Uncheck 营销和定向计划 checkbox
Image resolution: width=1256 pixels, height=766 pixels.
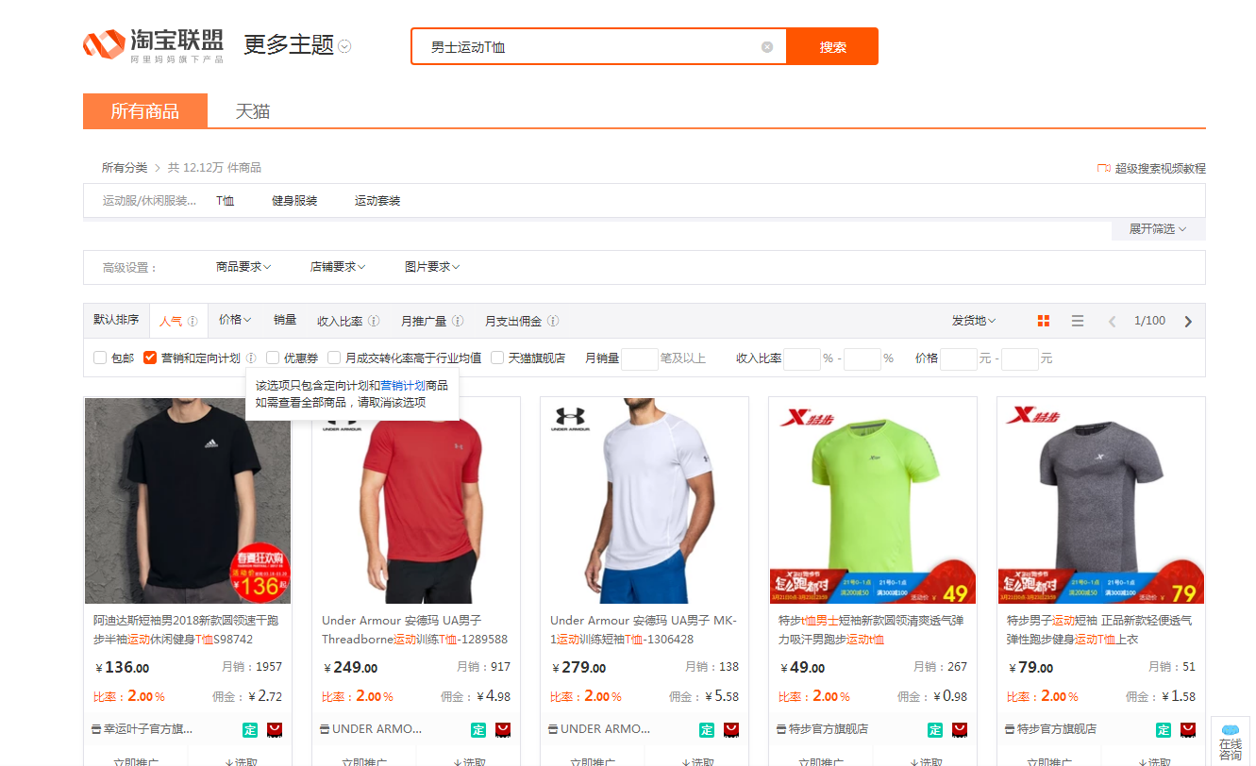[x=150, y=358]
